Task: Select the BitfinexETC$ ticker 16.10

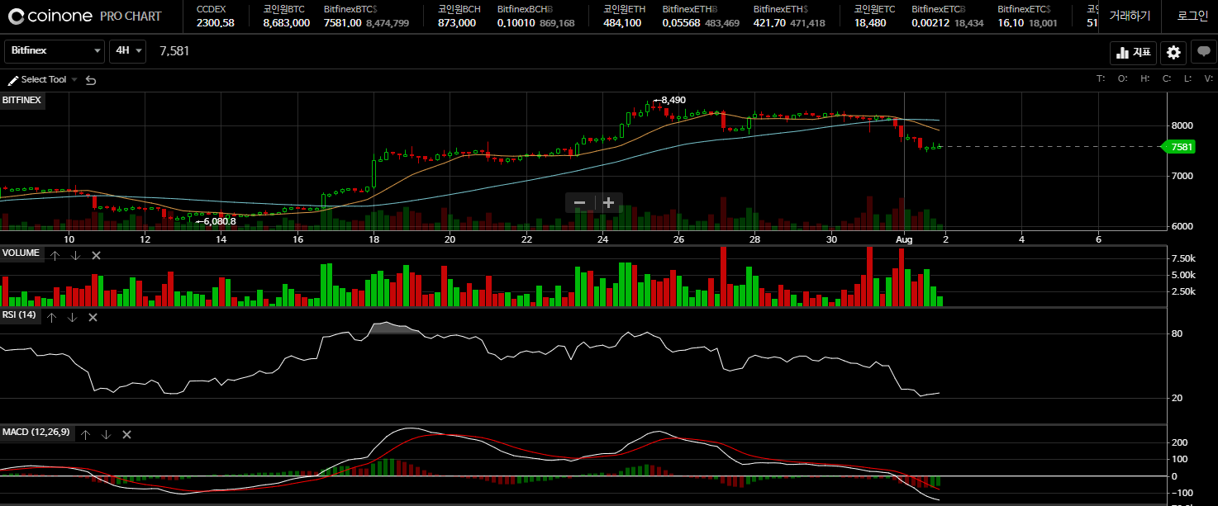Action: [x=1027, y=16]
